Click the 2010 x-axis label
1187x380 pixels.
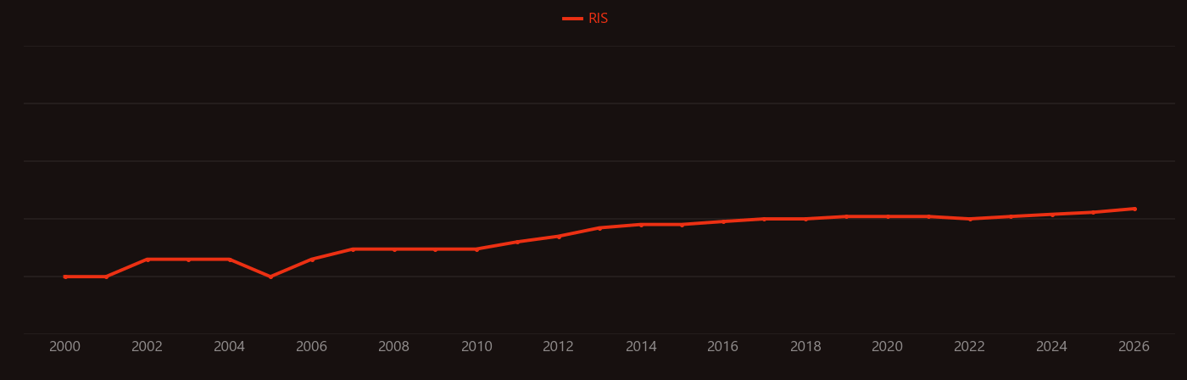(476, 347)
